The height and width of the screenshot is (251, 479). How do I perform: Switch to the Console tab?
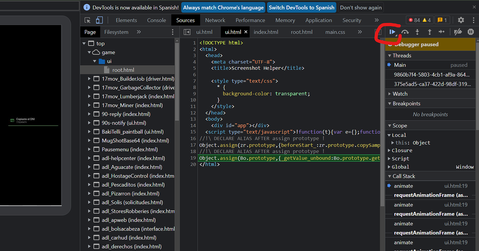[x=156, y=20]
